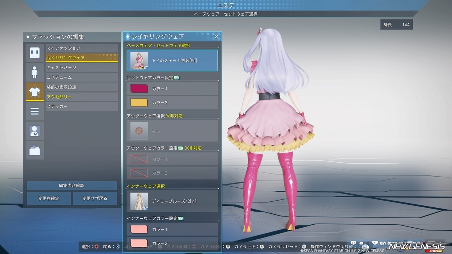Select アイのステージ衣装[Se] setwear item
The height and width of the screenshot is (254, 452).
coord(172,61)
